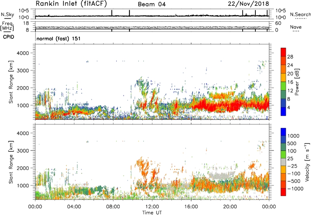Click the power colorbar value 4
311x215 pixels.
(289, 107)
